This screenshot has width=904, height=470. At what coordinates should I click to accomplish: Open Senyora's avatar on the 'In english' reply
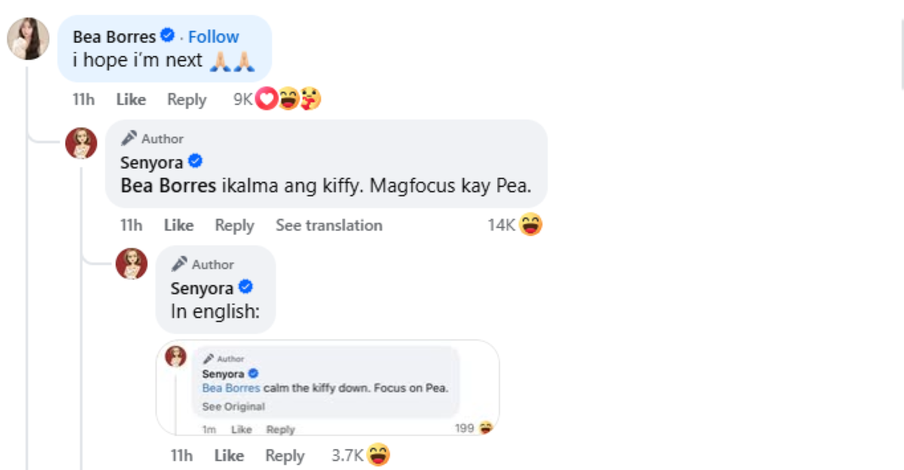[x=131, y=264]
